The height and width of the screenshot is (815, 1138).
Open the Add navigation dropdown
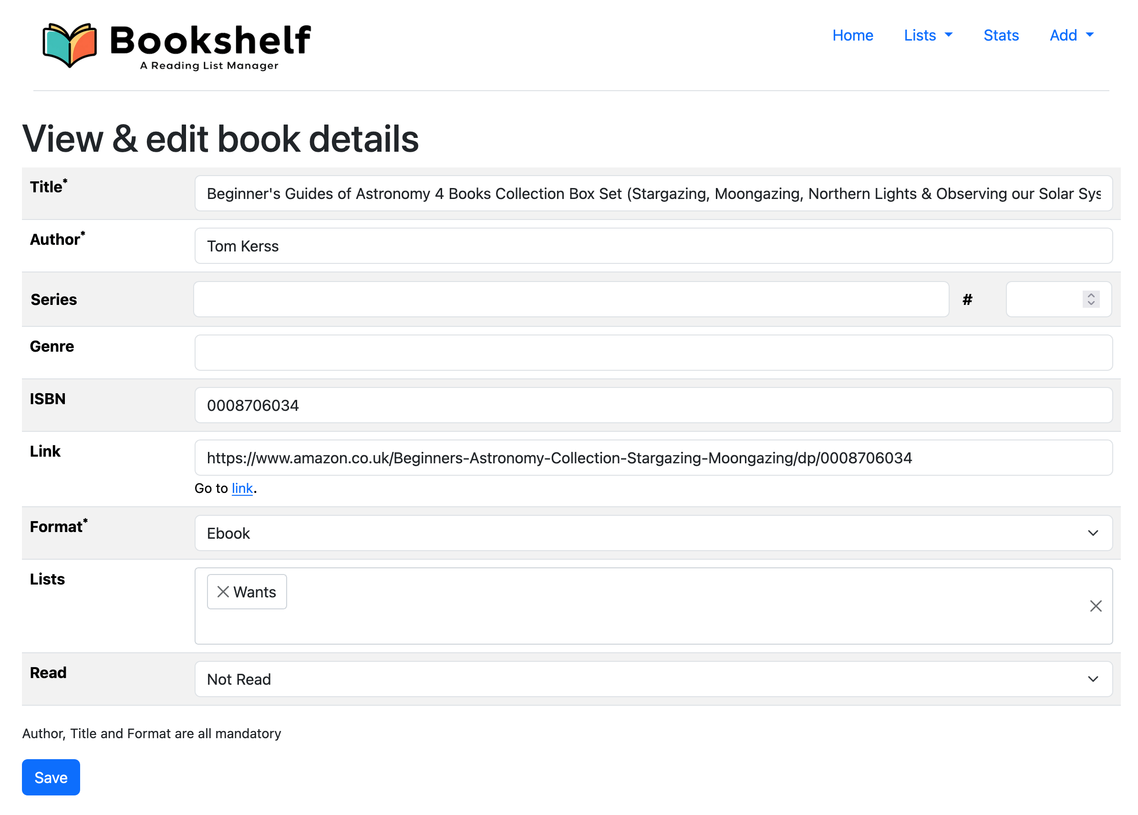1071,35
